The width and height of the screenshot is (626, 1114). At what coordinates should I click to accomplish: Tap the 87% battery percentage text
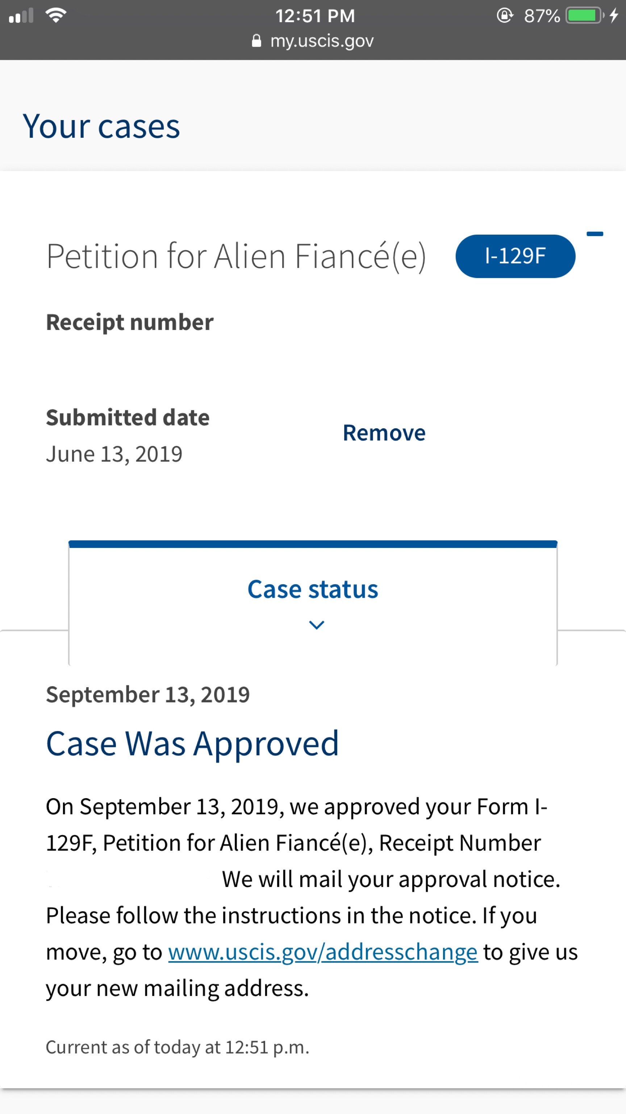pos(542,16)
